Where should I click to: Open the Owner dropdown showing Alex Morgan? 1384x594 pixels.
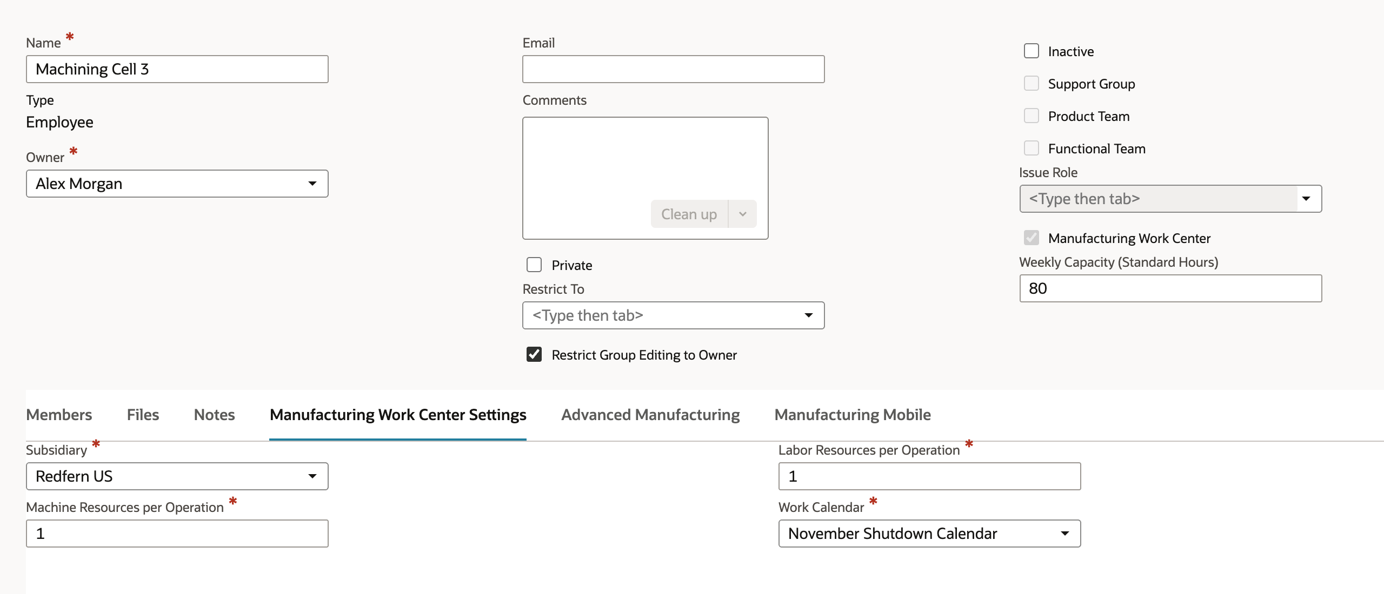177,184
